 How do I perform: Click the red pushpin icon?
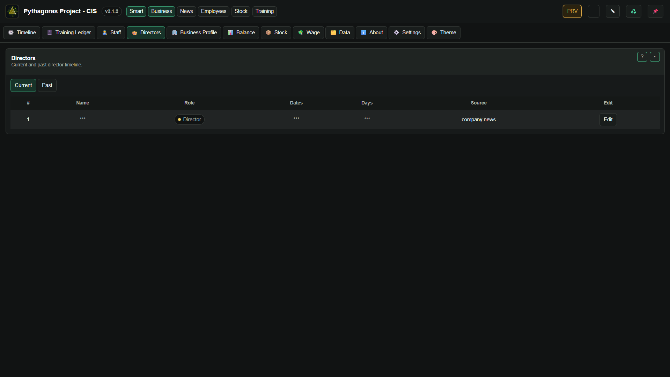(x=655, y=11)
